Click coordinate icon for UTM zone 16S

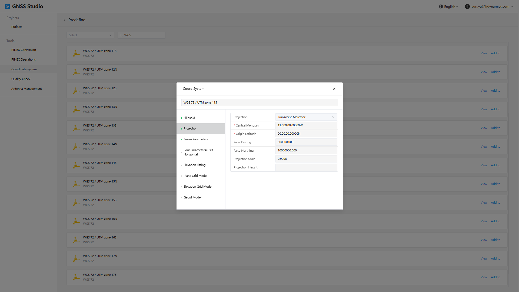tap(76, 240)
